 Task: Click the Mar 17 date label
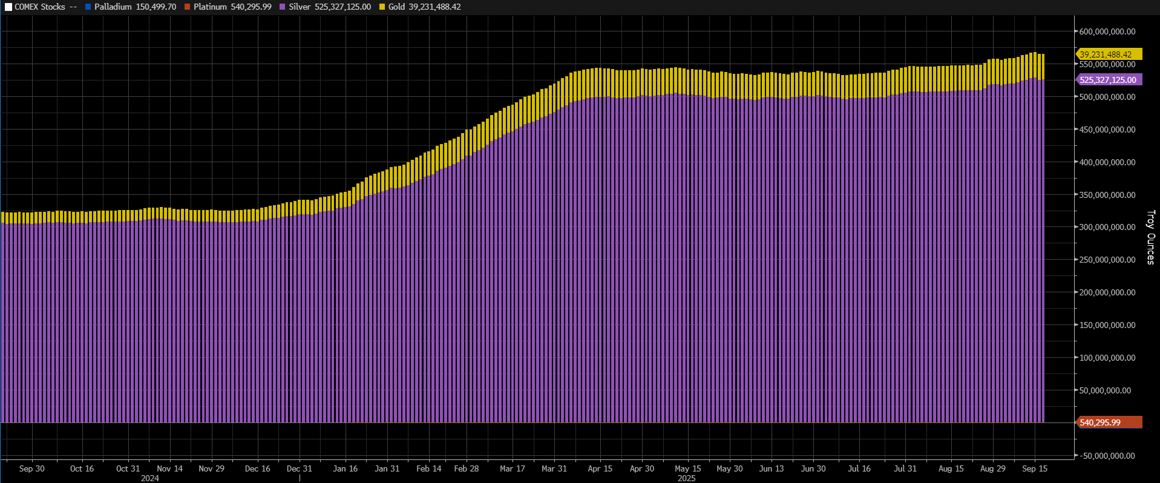pyautogui.click(x=513, y=468)
